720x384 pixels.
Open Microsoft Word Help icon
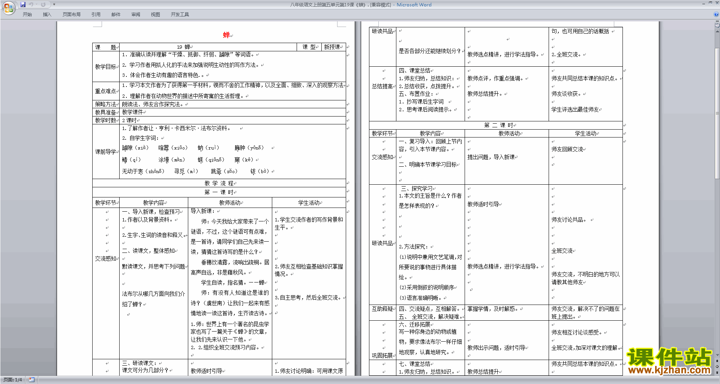[716, 14]
